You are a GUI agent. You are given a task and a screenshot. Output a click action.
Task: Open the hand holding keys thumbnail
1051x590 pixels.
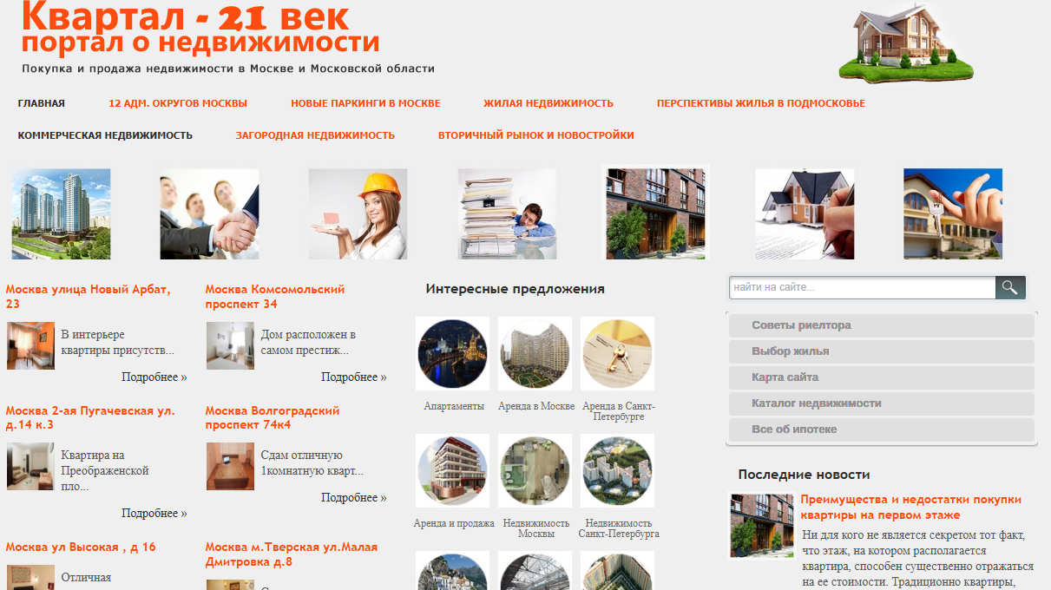click(x=953, y=213)
